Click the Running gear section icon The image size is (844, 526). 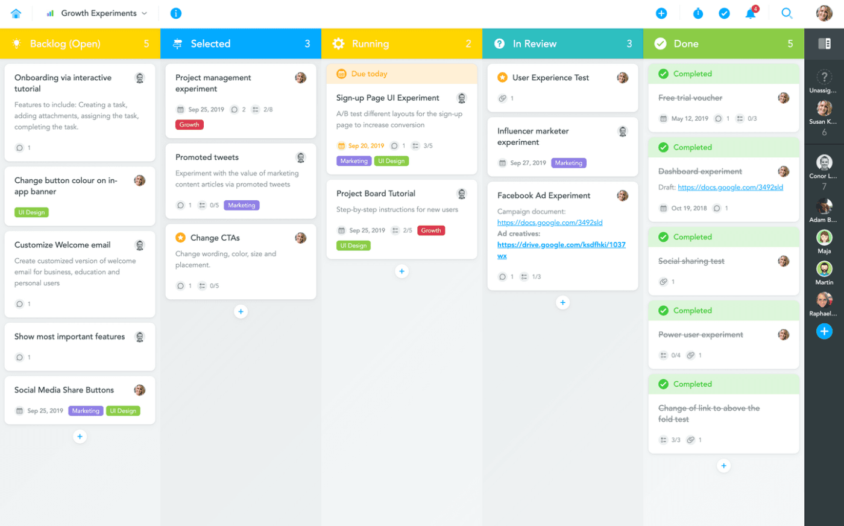pyautogui.click(x=338, y=43)
